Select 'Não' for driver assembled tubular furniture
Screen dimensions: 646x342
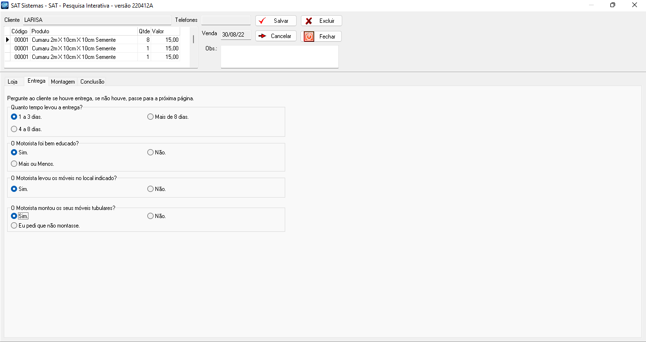151,216
